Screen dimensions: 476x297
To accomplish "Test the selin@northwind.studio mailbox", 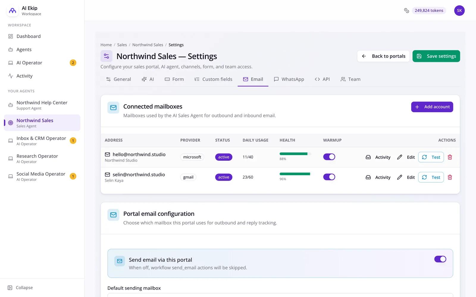I will tap(431, 177).
